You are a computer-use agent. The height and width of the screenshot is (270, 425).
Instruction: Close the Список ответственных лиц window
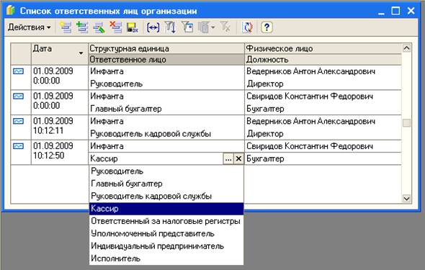(x=411, y=11)
